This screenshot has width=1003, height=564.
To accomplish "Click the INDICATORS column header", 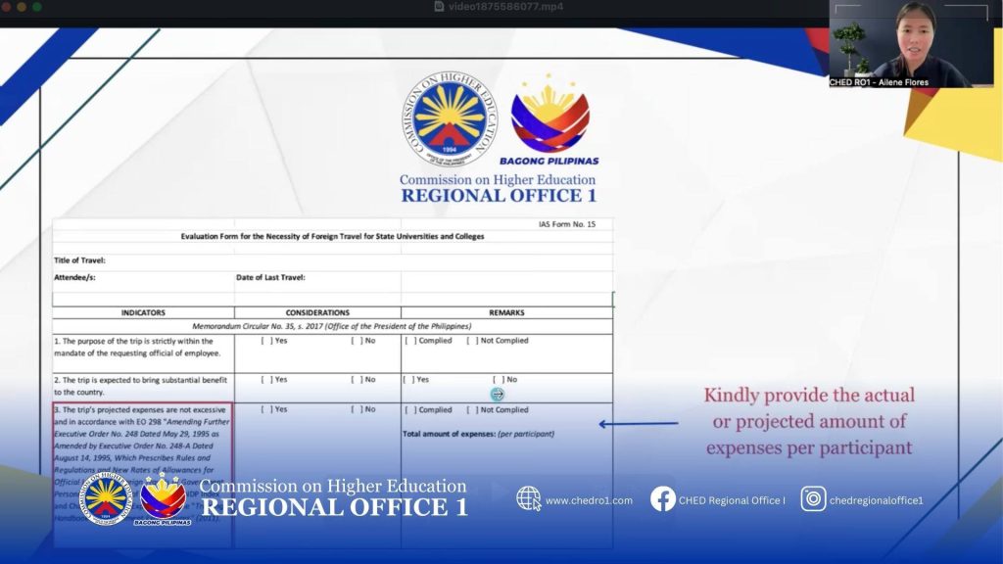I will (143, 312).
